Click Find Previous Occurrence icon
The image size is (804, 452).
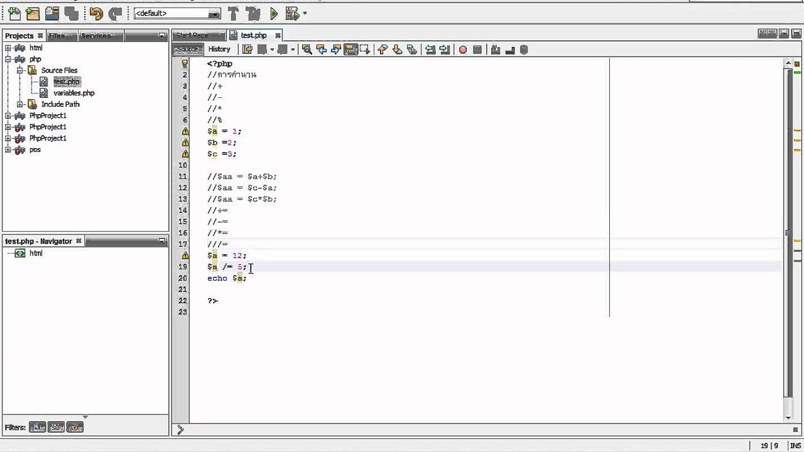coord(321,50)
